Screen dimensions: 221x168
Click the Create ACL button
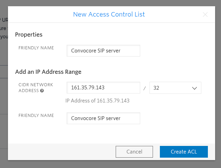point(184,152)
